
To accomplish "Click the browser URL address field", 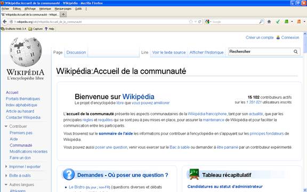I will (x=100, y=22).
